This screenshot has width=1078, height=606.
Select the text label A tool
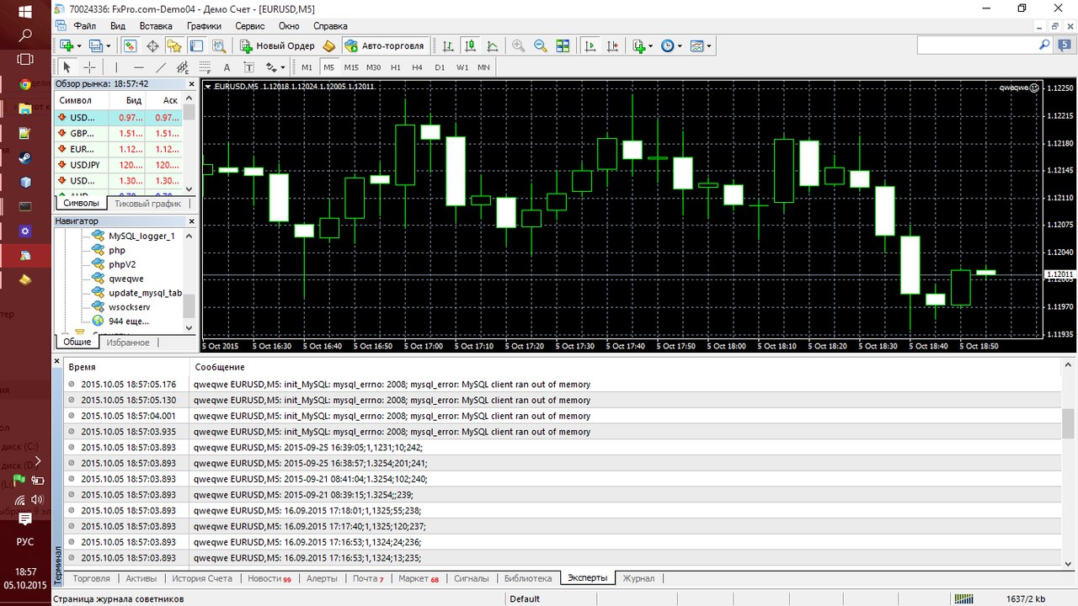point(227,67)
